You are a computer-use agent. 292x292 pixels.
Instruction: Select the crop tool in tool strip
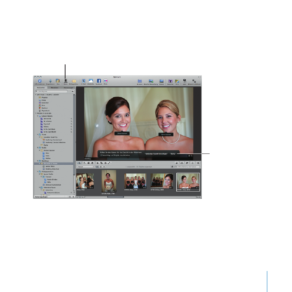pyautogui.click(x=101, y=163)
